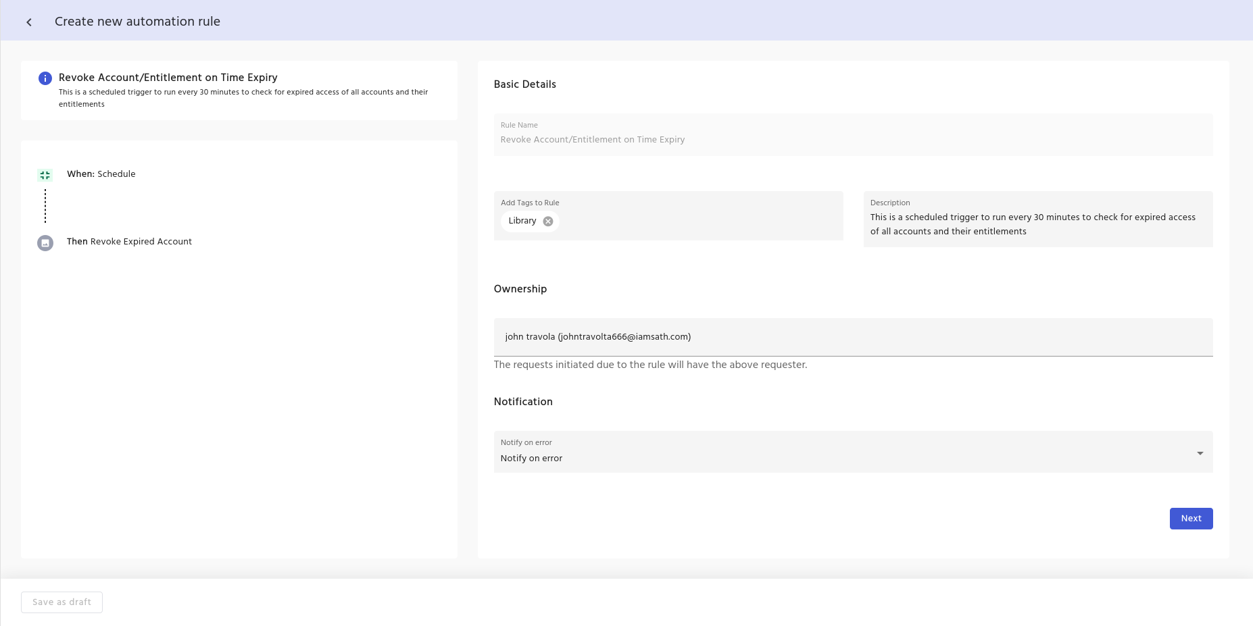Open the When: Schedule step
The height and width of the screenshot is (626, 1253).
[101, 174]
